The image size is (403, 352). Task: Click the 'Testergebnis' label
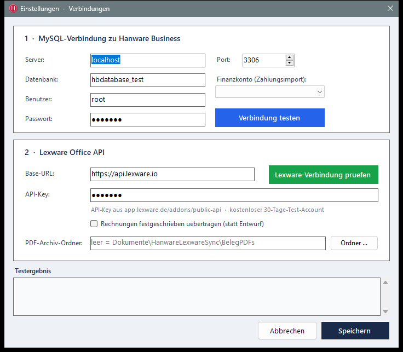tap(33, 271)
